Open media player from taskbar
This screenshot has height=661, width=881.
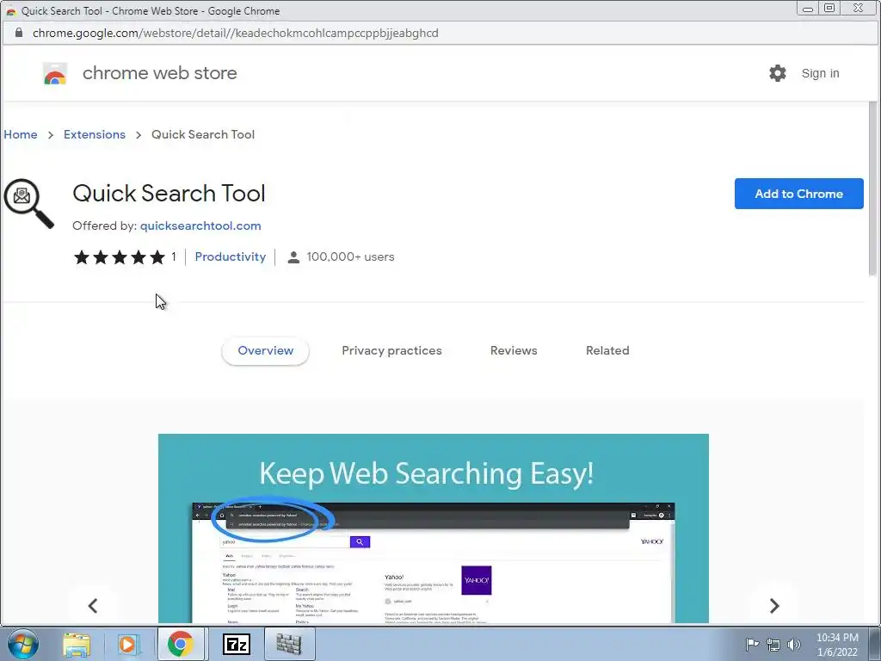(127, 644)
